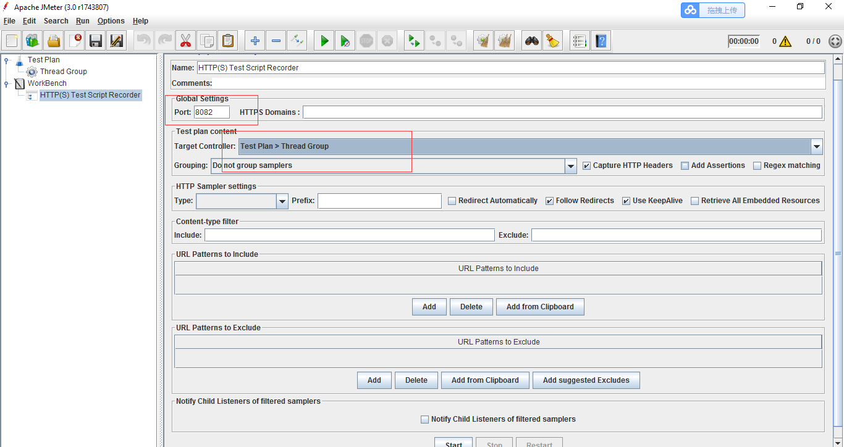Expand all tree nodes with plus icon
Screen dimensions: 844x447
coord(255,41)
